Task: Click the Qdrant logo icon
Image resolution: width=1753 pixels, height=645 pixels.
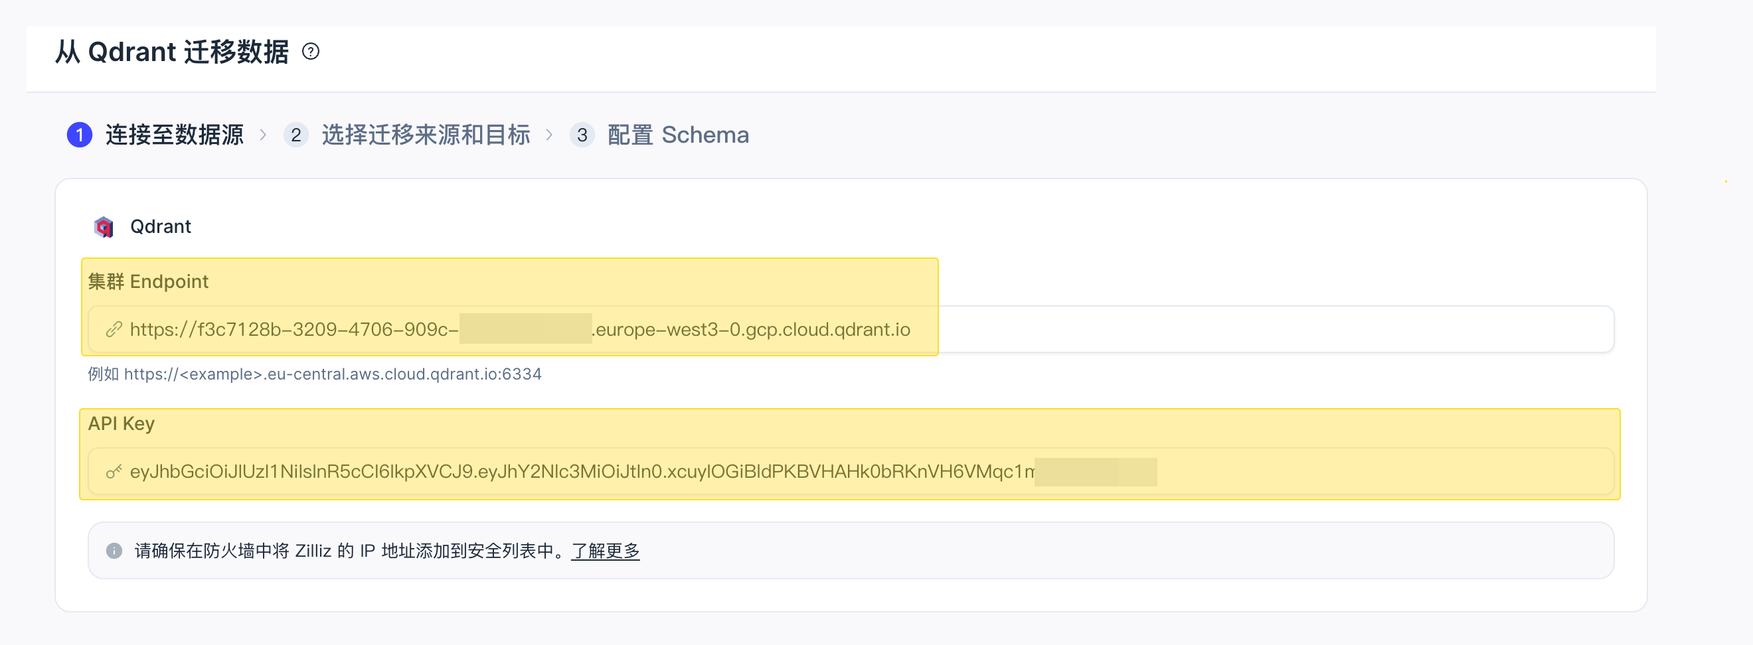Action: (104, 226)
